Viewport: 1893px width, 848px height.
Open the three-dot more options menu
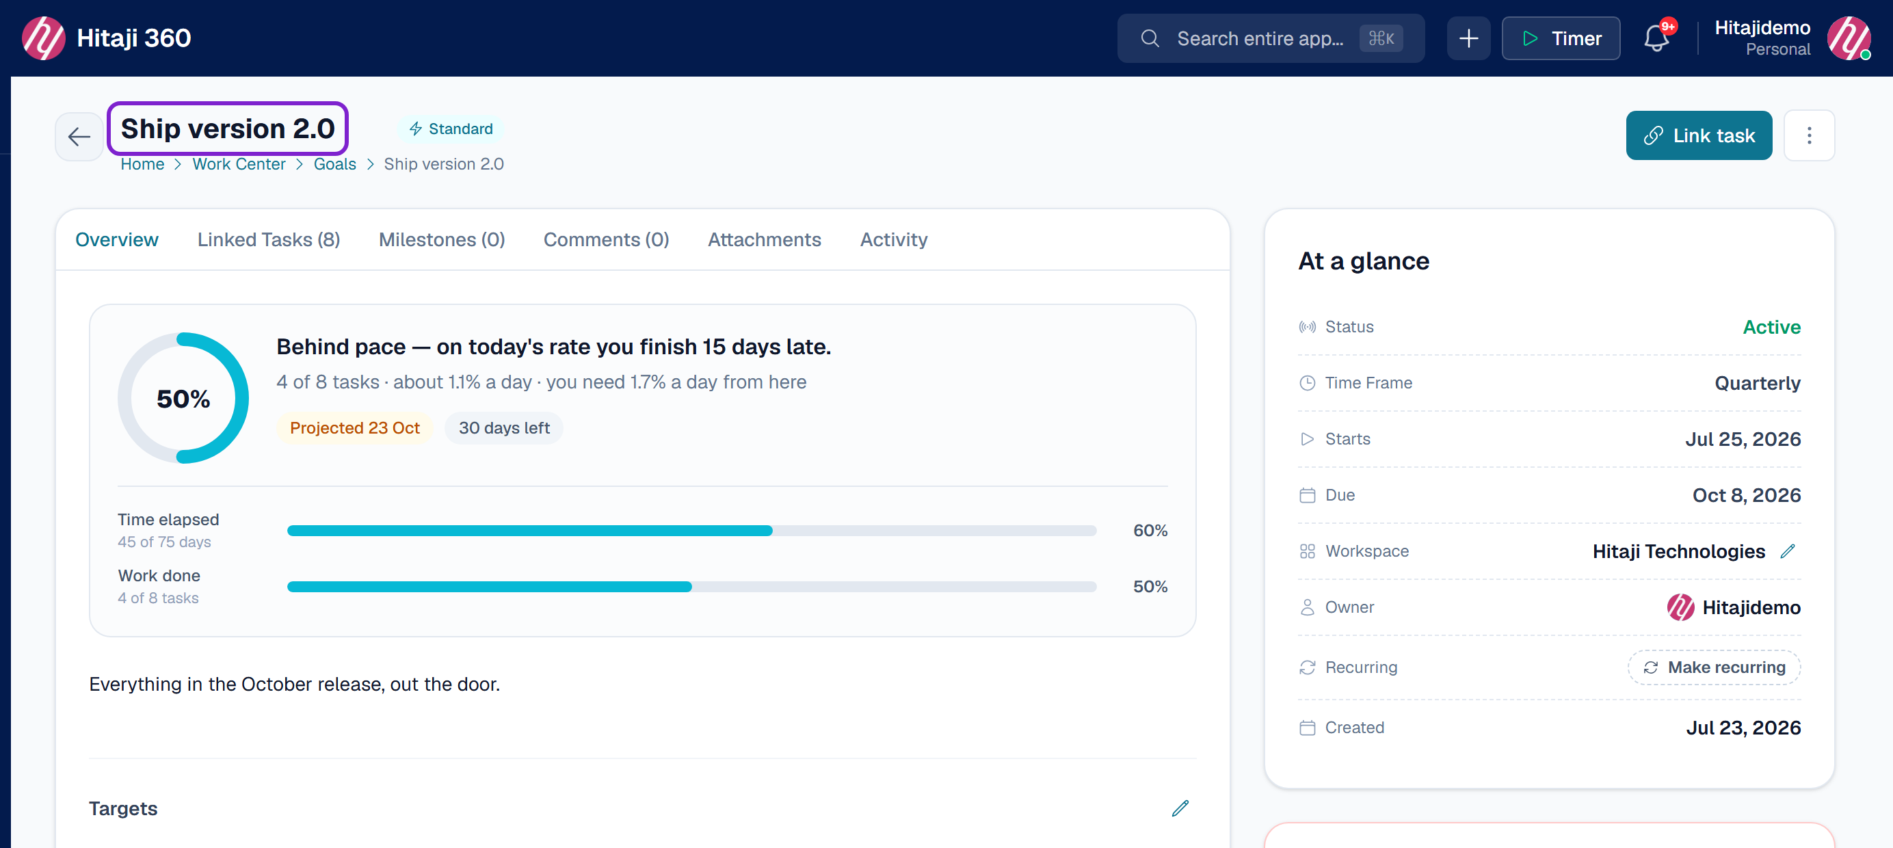coord(1810,135)
